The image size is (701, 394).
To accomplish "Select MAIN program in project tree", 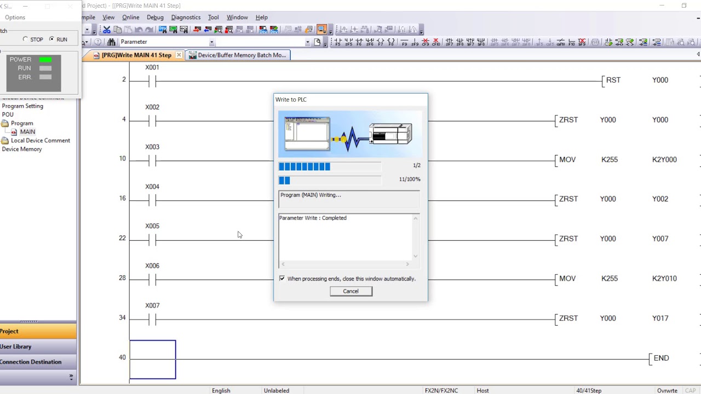I will click(27, 132).
